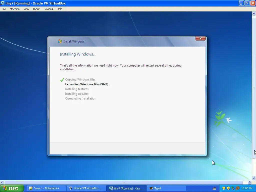Image resolution: width=256 pixels, height=192 pixels.
Task: Open the View menu
Action: [x=26, y=9]
